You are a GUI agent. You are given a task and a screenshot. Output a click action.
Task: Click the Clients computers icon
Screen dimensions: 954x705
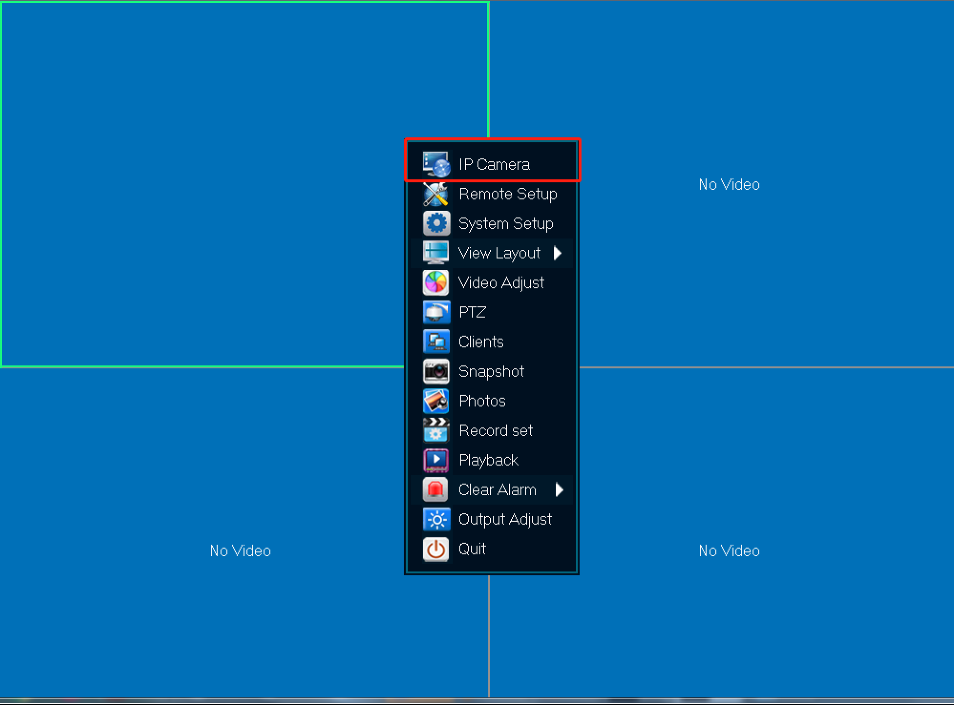pos(436,342)
